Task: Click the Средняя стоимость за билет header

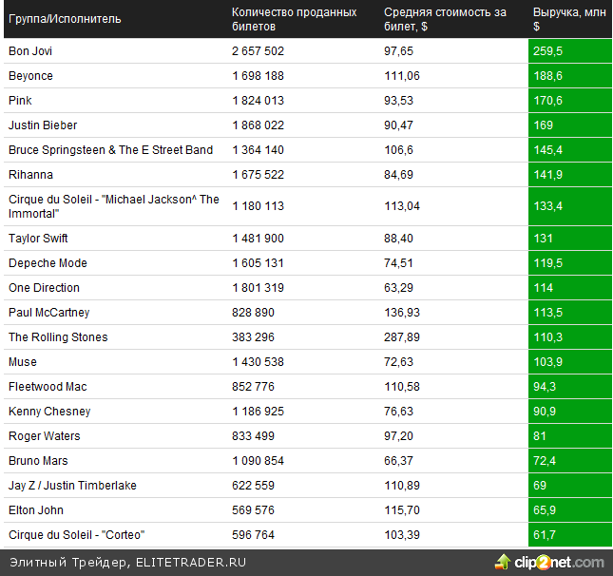Action: coord(443,19)
